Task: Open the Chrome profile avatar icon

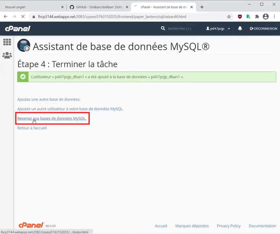Action: [x=266, y=17]
